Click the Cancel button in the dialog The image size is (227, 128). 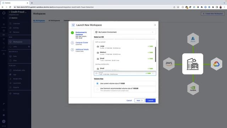click(x=129, y=100)
